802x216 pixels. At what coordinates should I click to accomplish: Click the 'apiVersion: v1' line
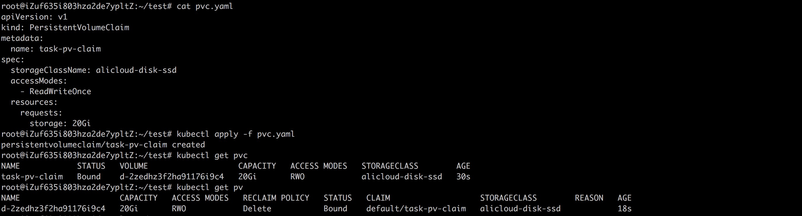click(x=34, y=17)
